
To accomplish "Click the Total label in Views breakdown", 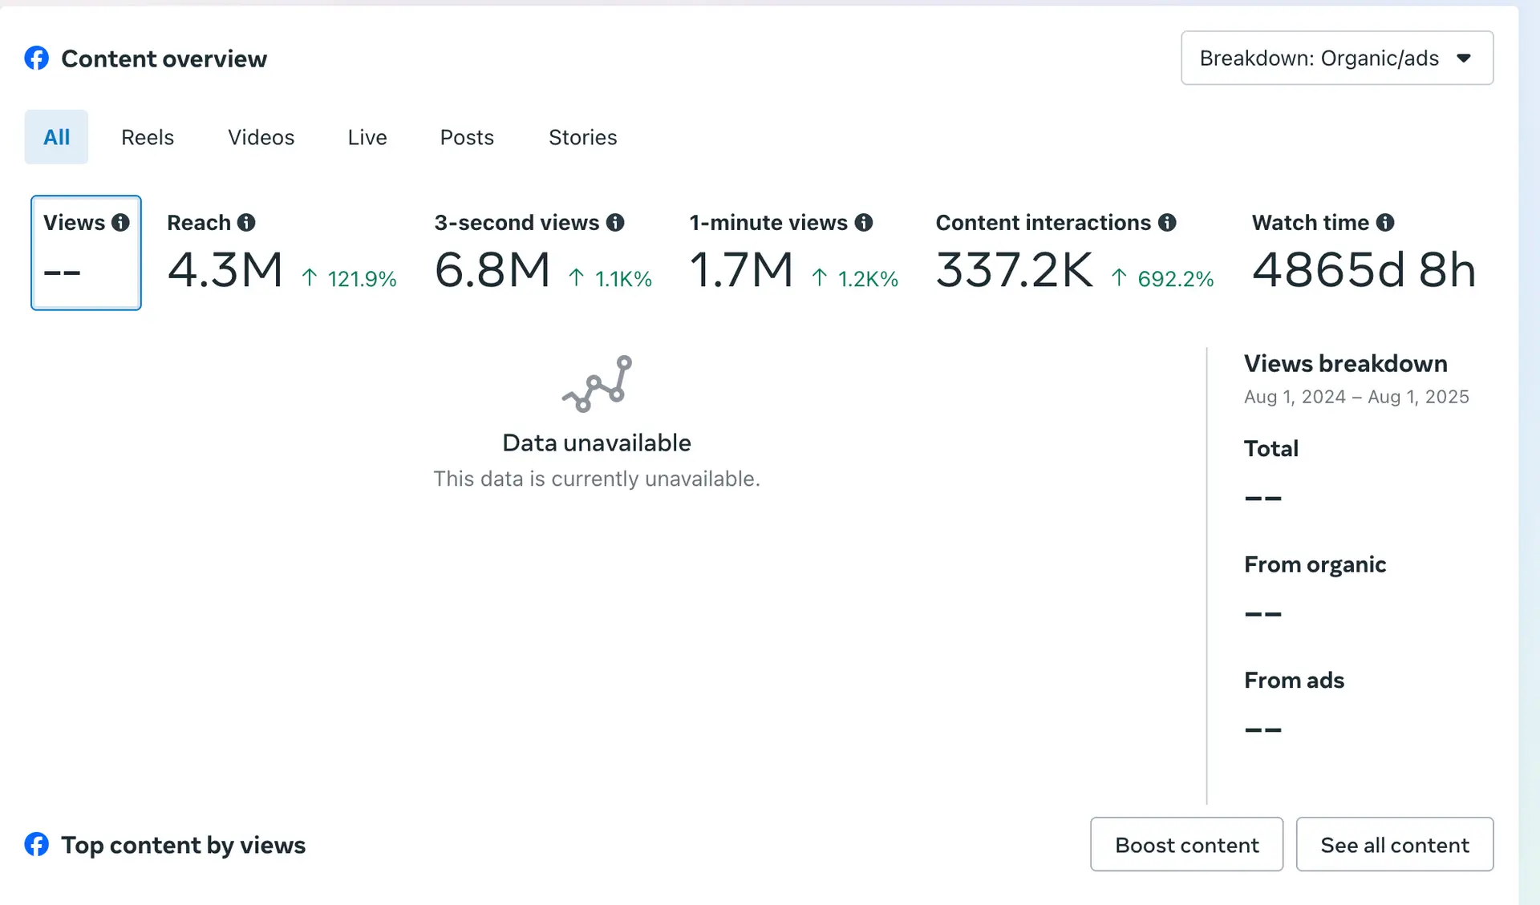I will click(1271, 449).
